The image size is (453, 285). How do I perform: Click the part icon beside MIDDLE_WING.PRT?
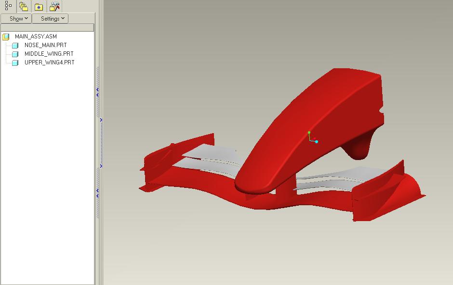15,54
